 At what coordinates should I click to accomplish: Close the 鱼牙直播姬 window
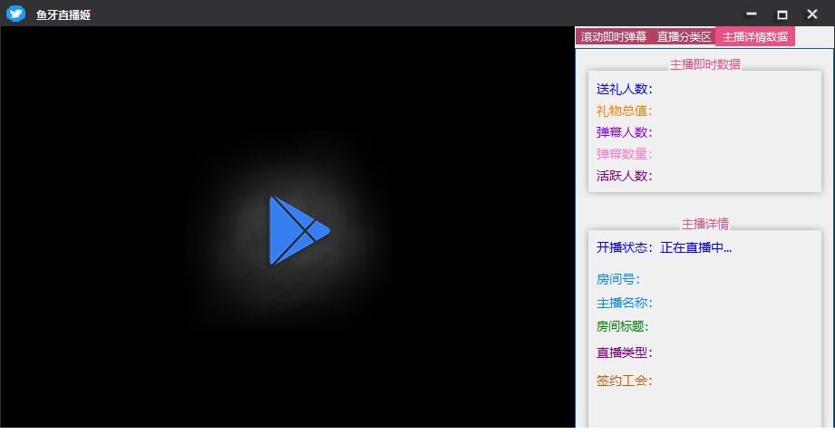pyautogui.click(x=812, y=14)
